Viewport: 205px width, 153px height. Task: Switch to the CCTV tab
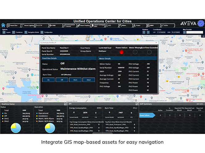click(x=42, y=25)
